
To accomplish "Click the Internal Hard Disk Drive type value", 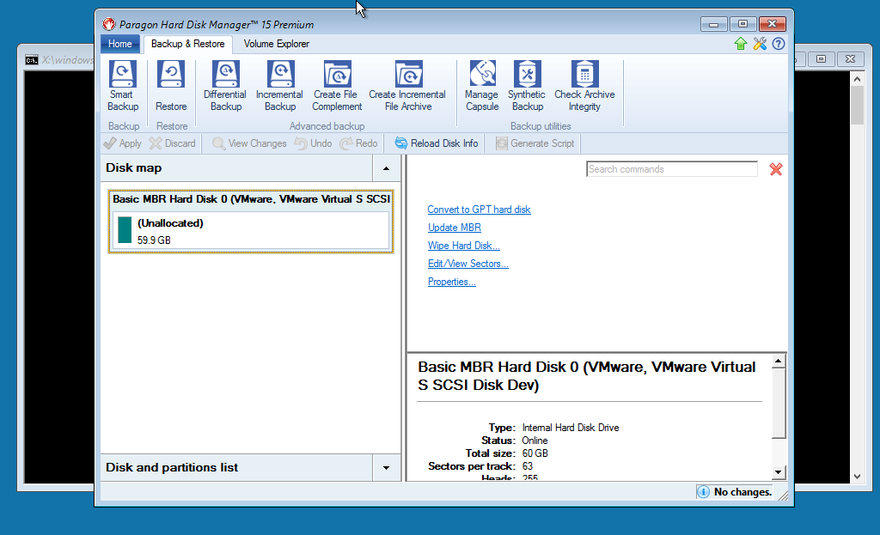I will coord(571,428).
